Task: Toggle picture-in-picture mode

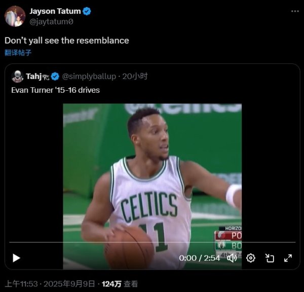Action: (270, 258)
